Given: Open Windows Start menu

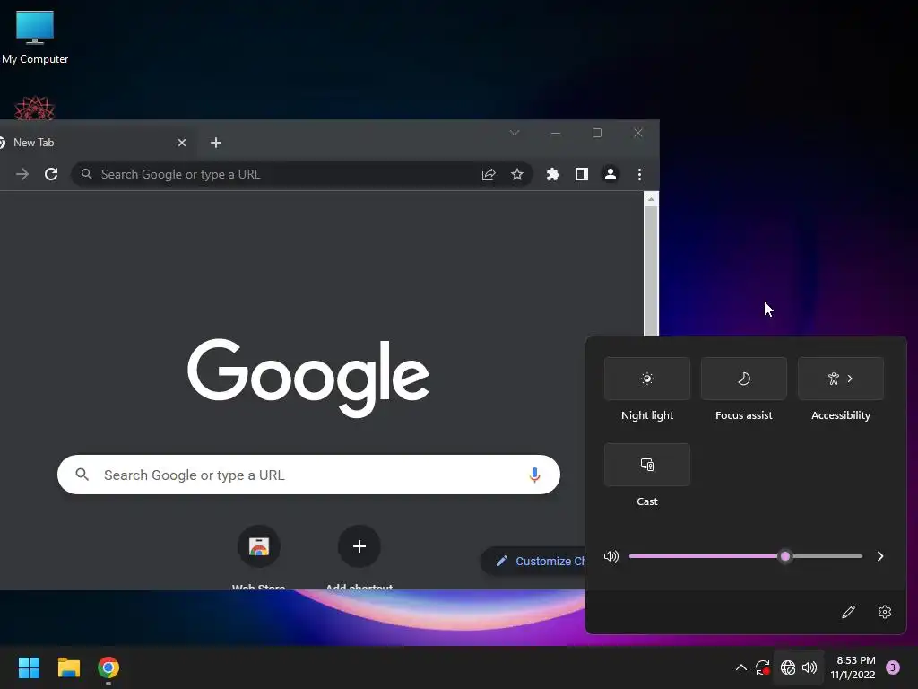Looking at the screenshot, I should point(29,667).
